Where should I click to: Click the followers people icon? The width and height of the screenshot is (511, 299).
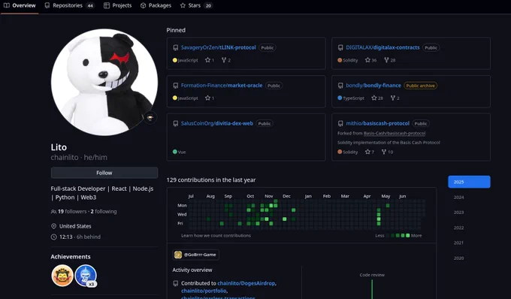54,212
